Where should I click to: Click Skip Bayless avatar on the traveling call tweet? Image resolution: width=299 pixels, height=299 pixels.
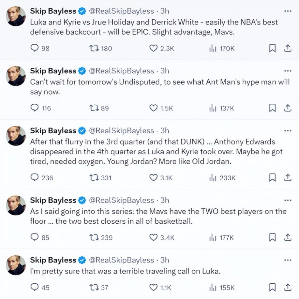(x=16, y=265)
